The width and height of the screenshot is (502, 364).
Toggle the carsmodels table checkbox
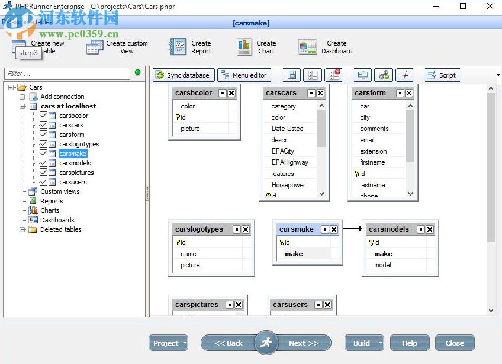(43, 163)
